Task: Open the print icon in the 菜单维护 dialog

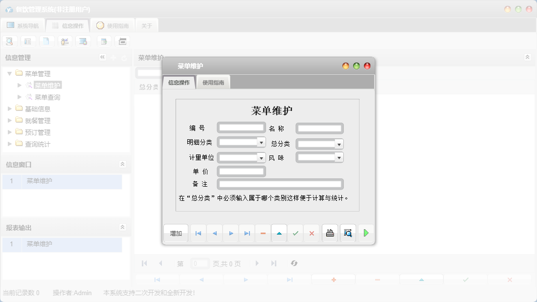Action: point(330,233)
